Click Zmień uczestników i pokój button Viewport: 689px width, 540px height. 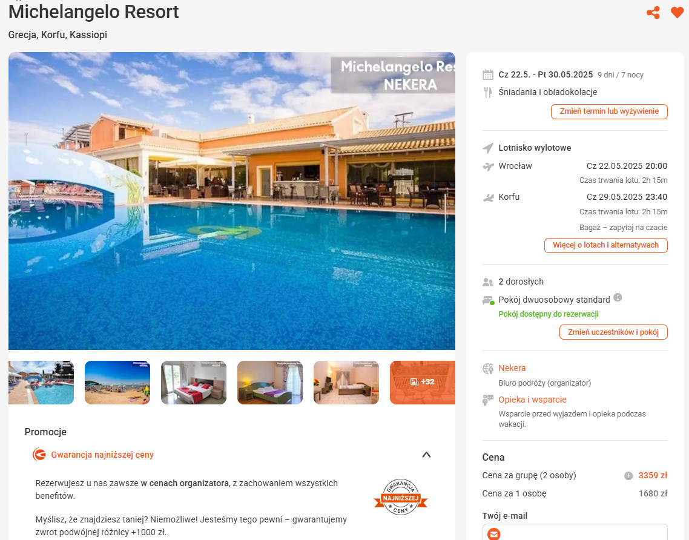613,332
